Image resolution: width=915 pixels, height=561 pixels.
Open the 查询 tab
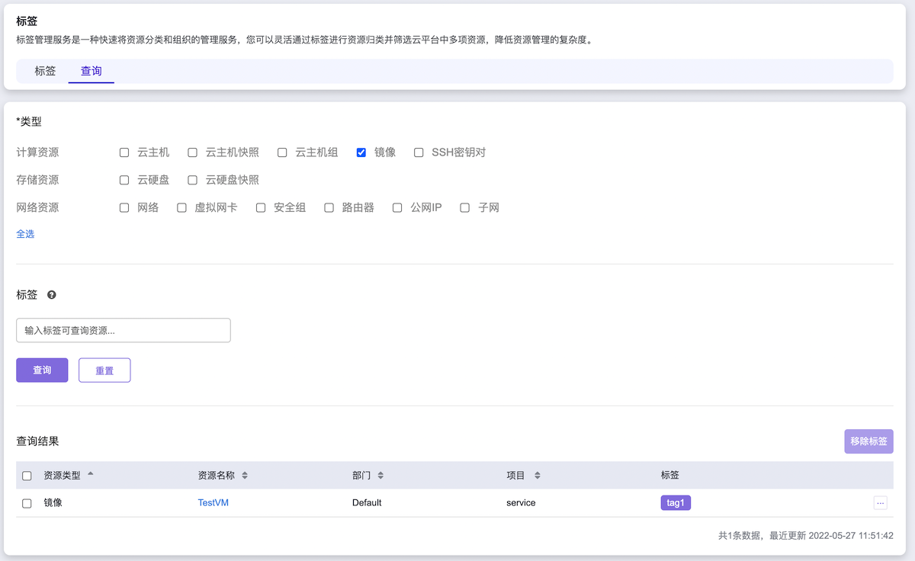coord(91,71)
